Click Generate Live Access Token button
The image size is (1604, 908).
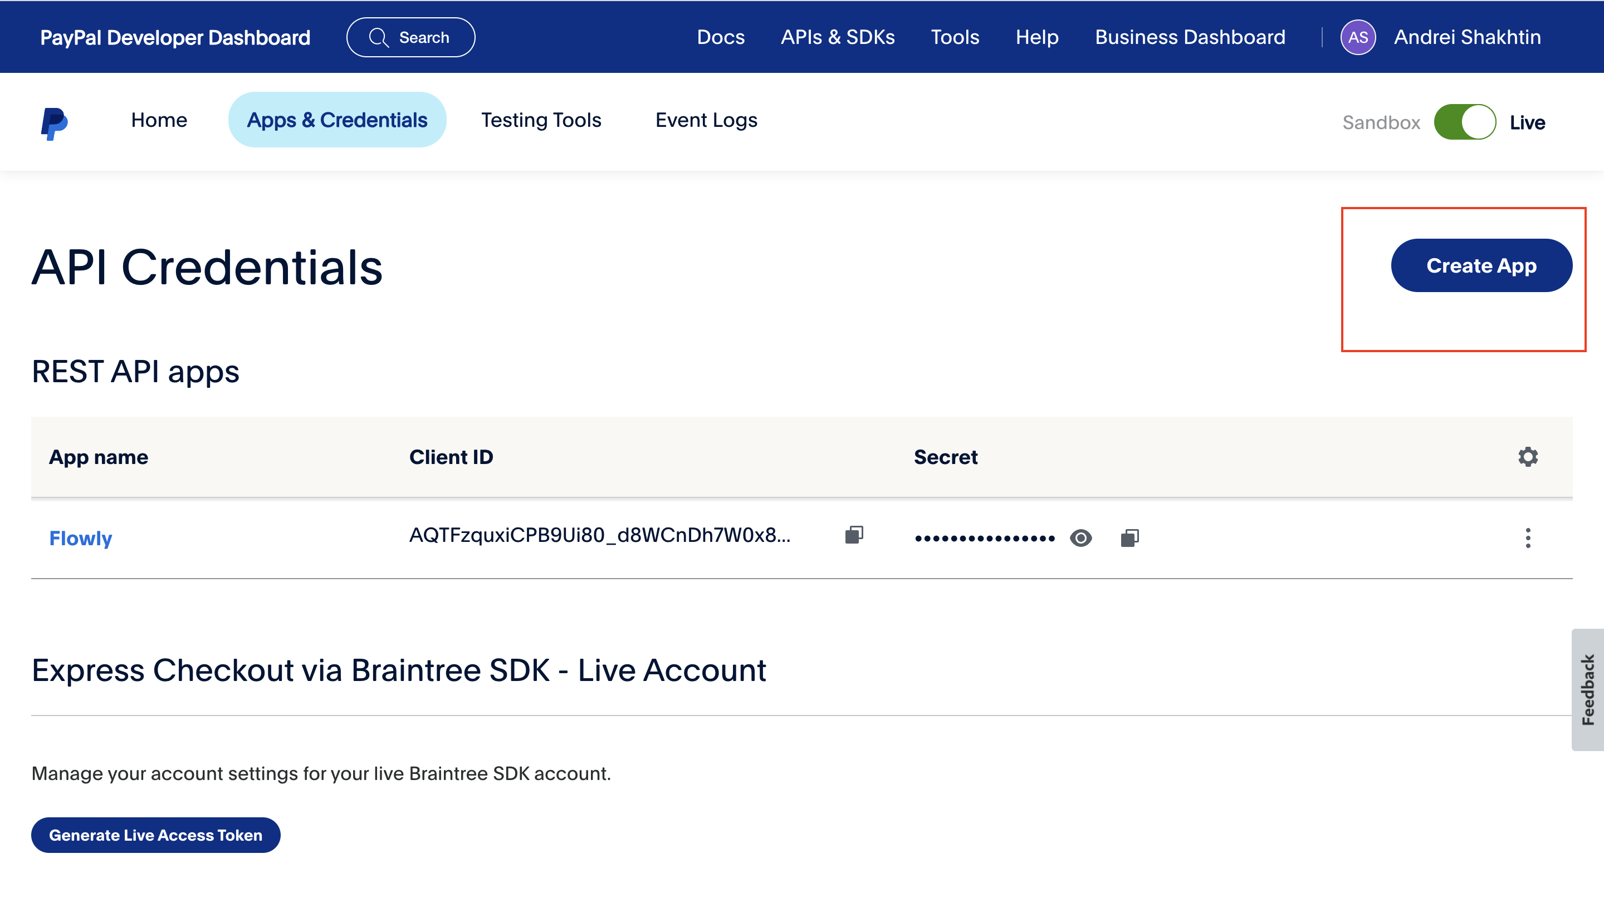pyautogui.click(x=155, y=835)
